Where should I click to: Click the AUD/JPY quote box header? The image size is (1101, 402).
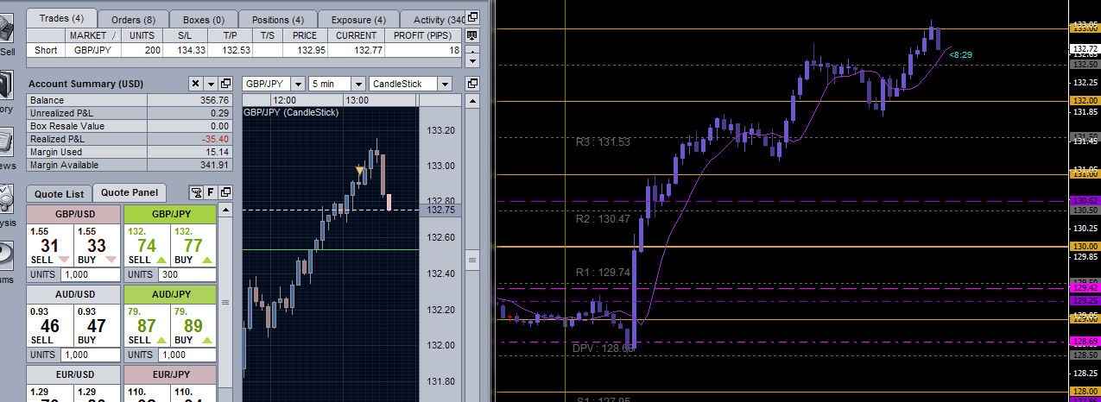[x=171, y=294]
